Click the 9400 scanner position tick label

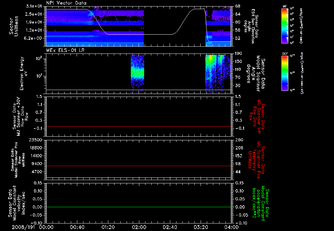tap(37, 164)
